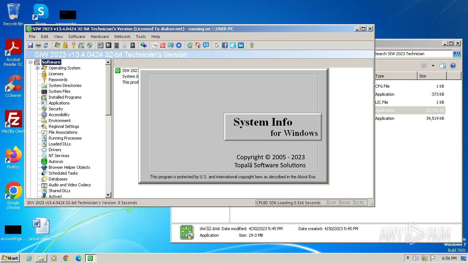Click the Start button
Image resolution: width=468 pixels, height=263 pixels.
[x=10, y=258]
